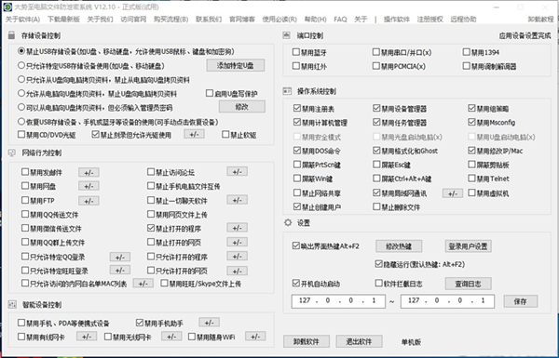Uncheck 禁用任务管理器 checkbox

(376, 122)
